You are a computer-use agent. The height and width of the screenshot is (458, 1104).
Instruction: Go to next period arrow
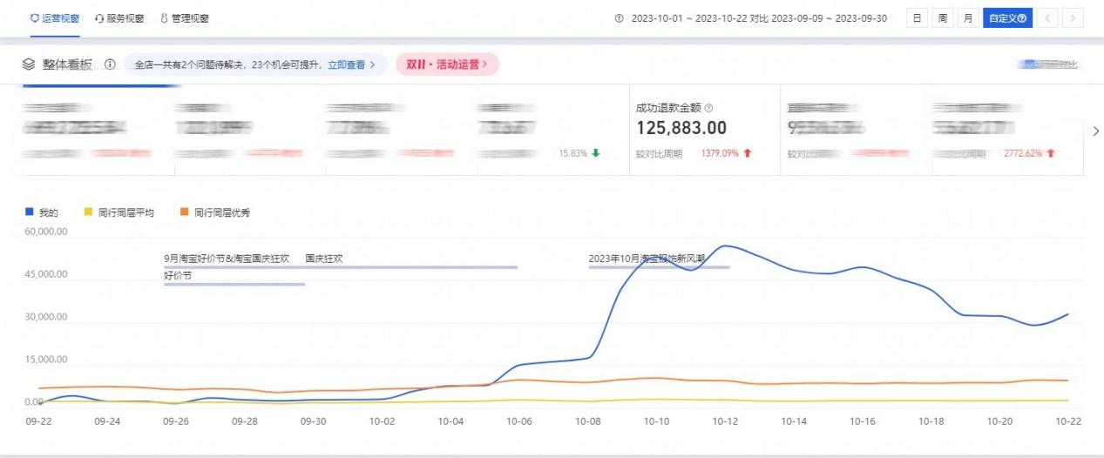(x=1074, y=18)
